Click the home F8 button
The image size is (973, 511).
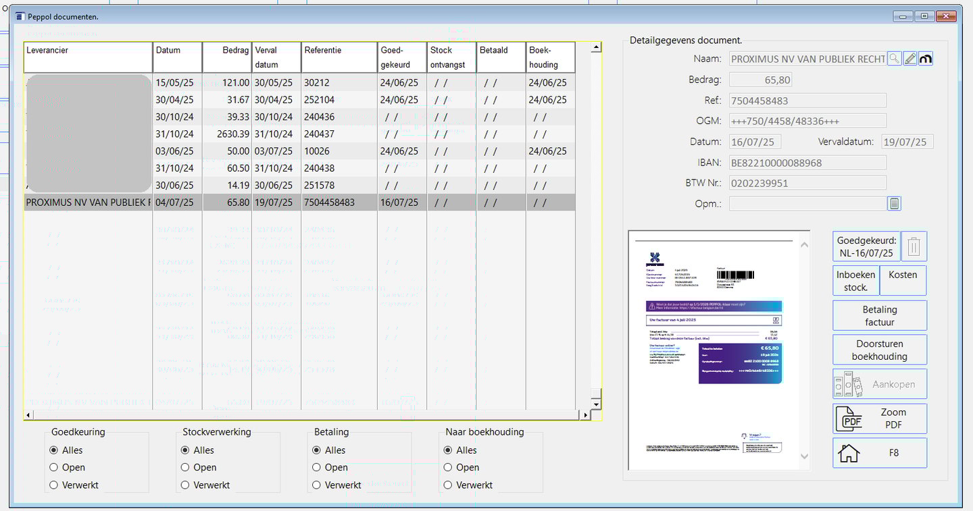[880, 453]
